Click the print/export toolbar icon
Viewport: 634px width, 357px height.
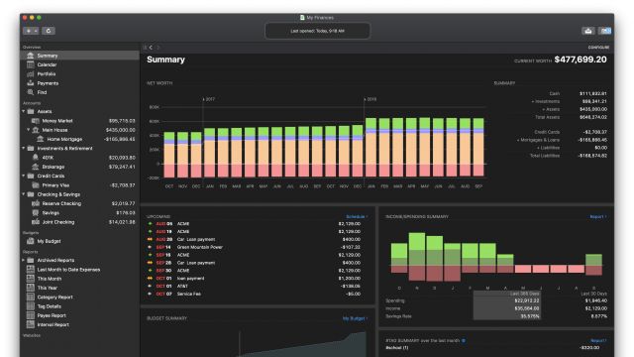(588, 31)
